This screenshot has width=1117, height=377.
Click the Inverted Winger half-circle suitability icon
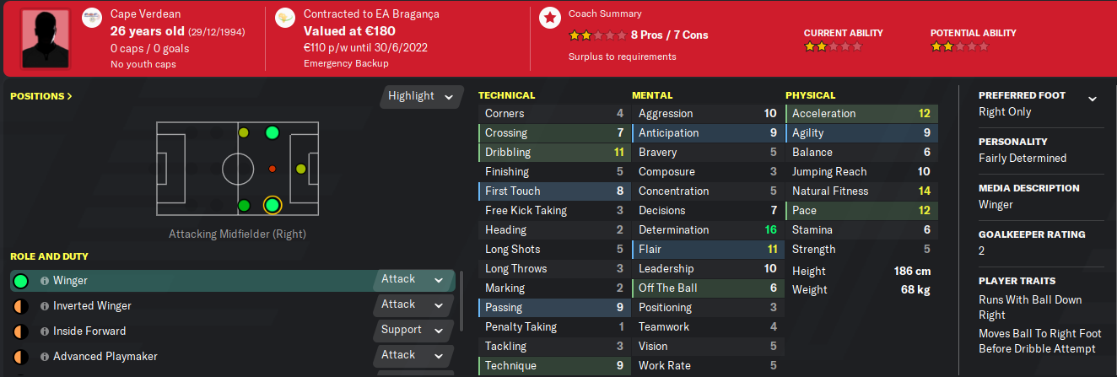tap(21, 306)
